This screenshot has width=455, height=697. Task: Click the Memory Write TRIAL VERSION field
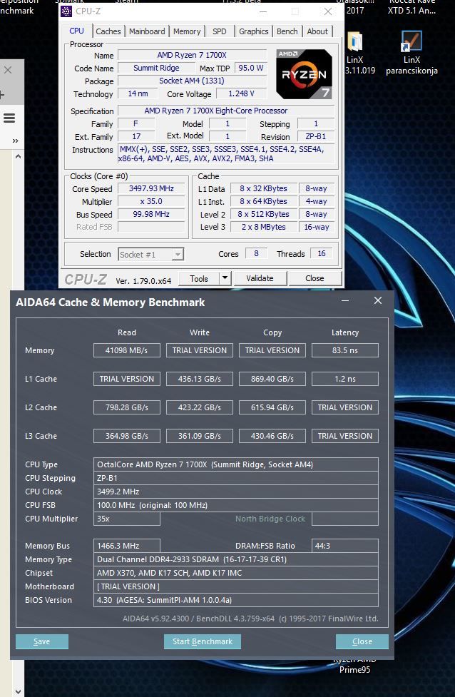(200, 350)
